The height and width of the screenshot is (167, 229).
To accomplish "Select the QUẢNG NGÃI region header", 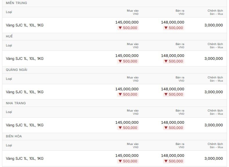I will click(114, 70).
